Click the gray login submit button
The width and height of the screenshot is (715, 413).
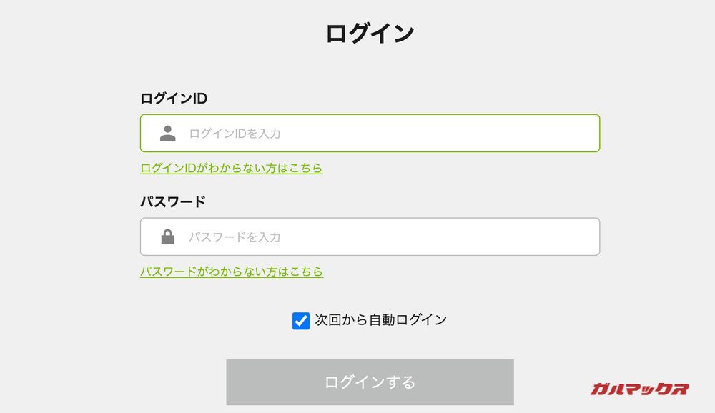tap(370, 382)
